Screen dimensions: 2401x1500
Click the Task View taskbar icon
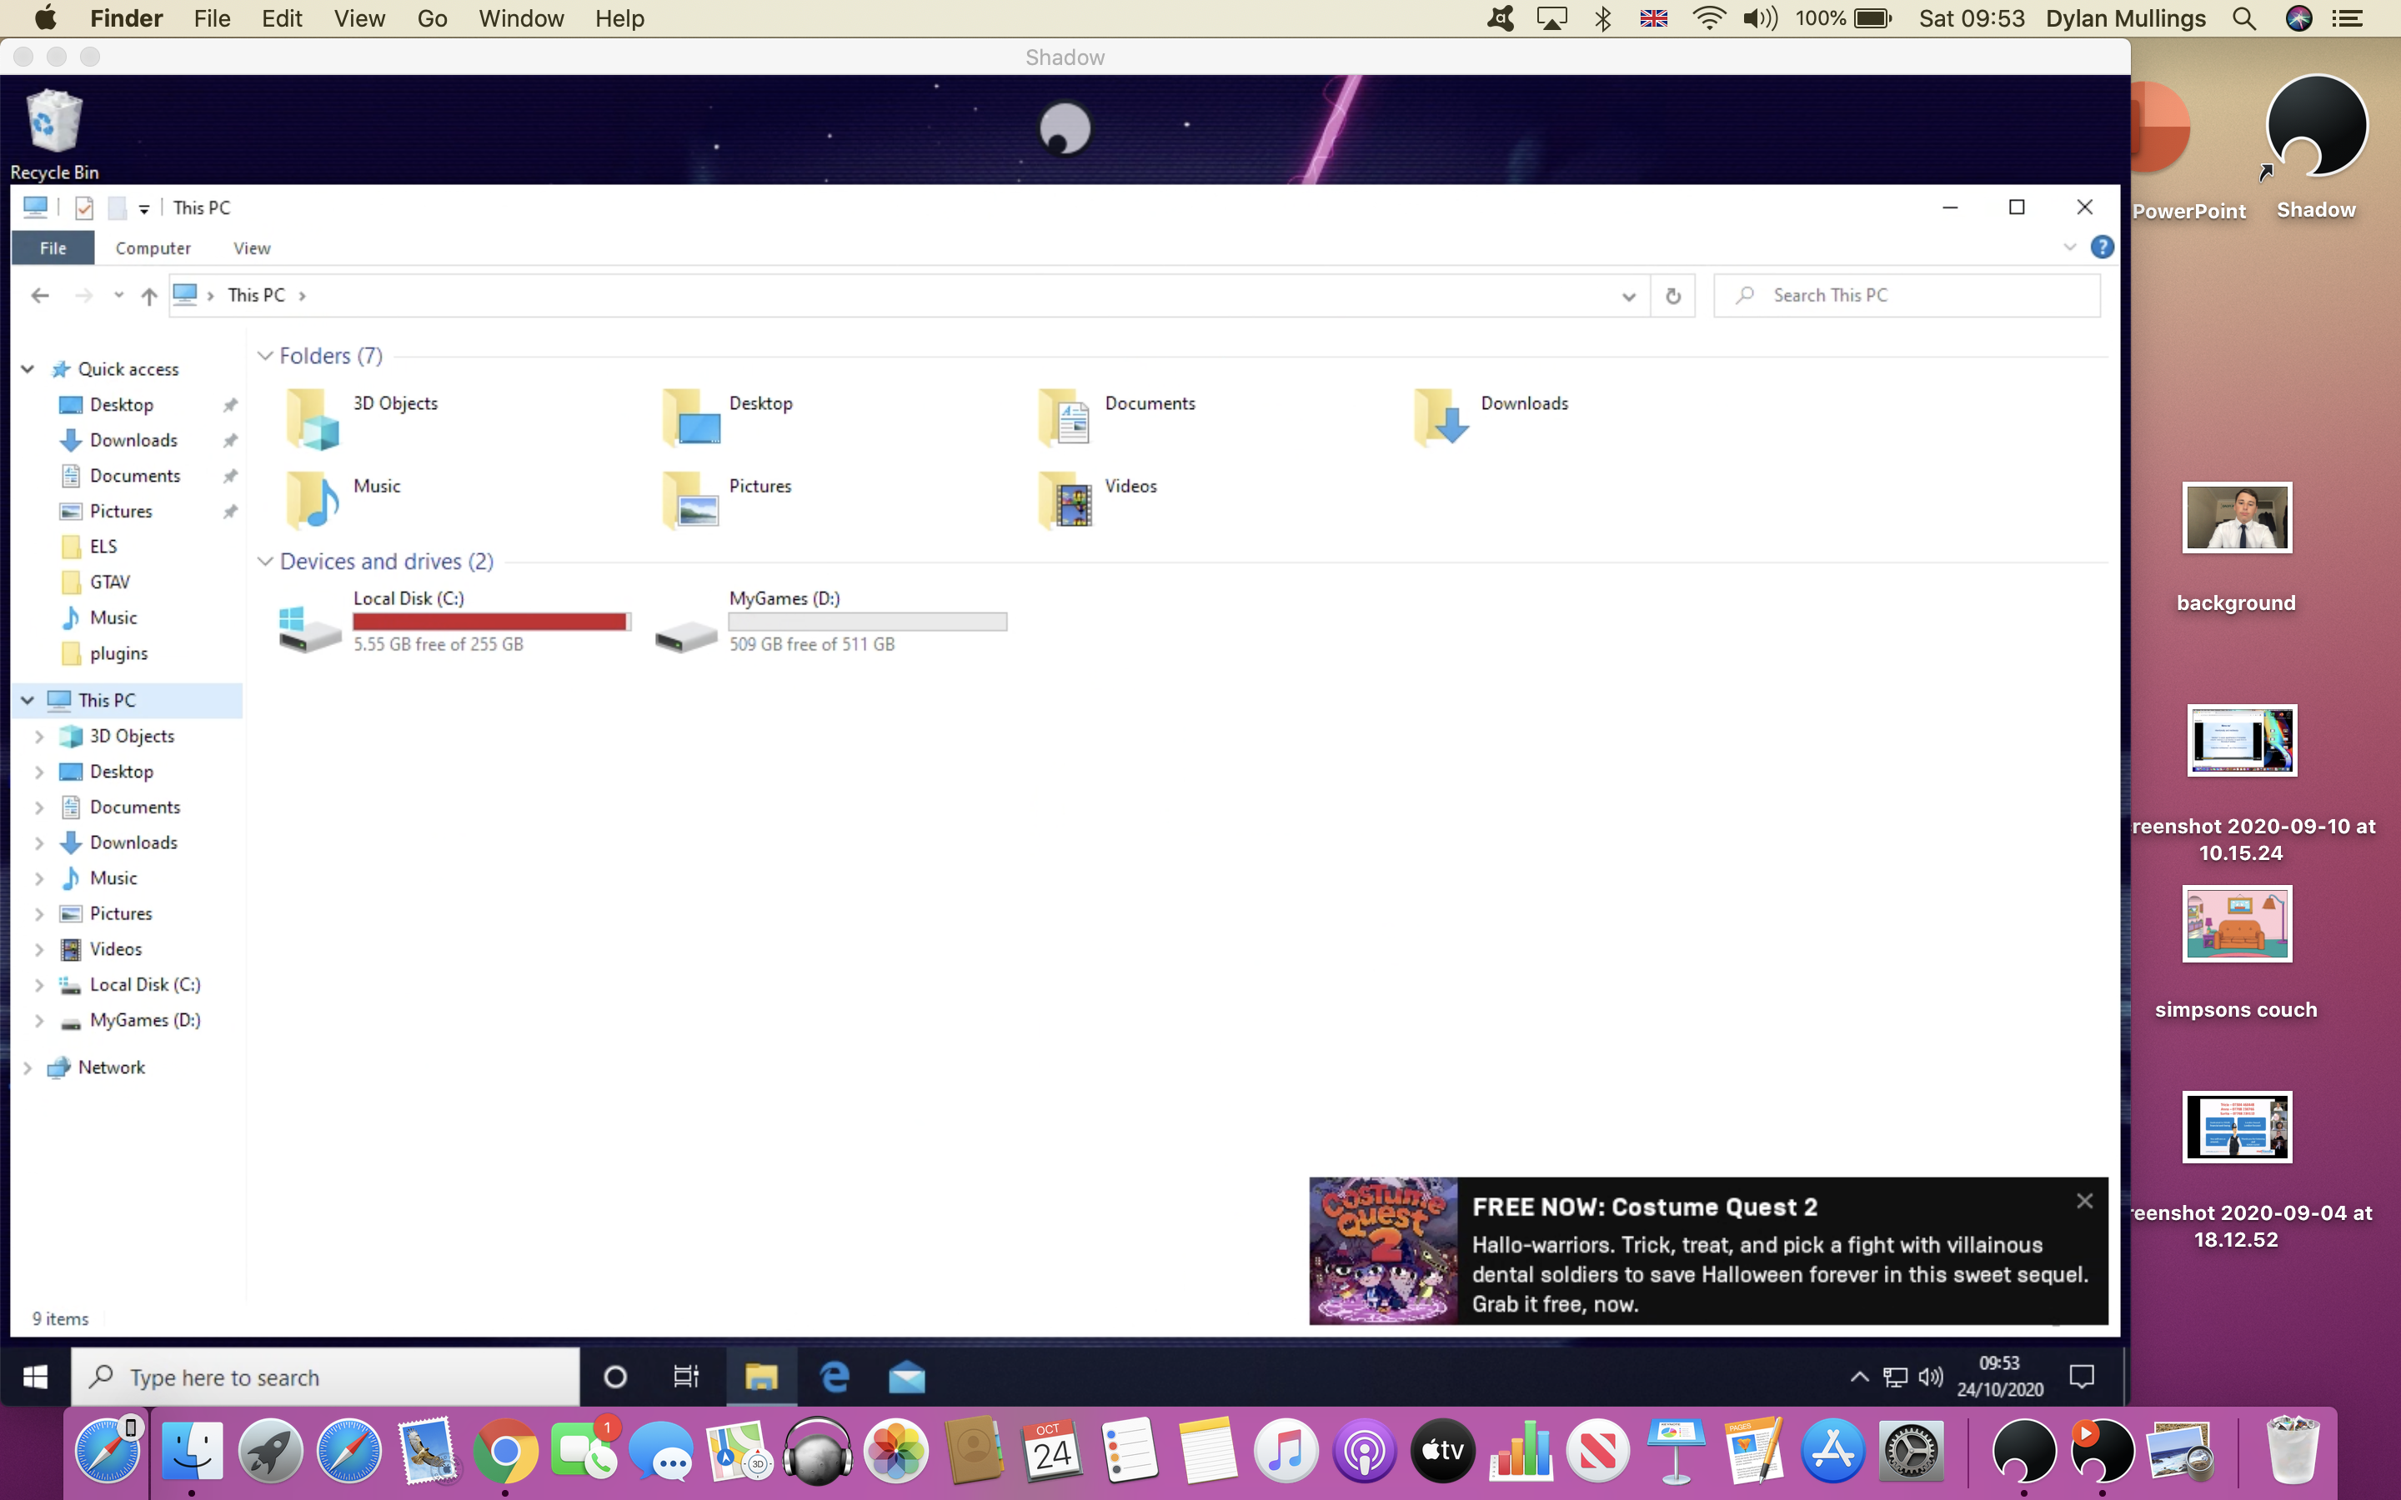coord(687,1377)
